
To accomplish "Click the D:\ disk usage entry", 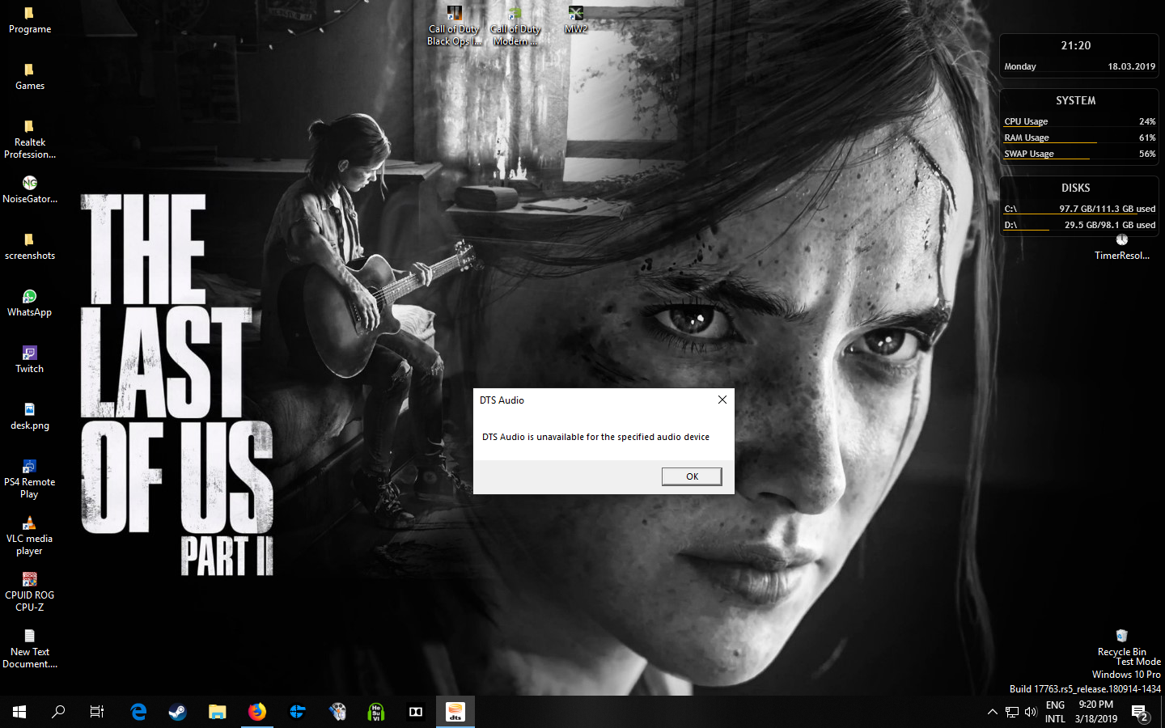I will tap(1079, 226).
